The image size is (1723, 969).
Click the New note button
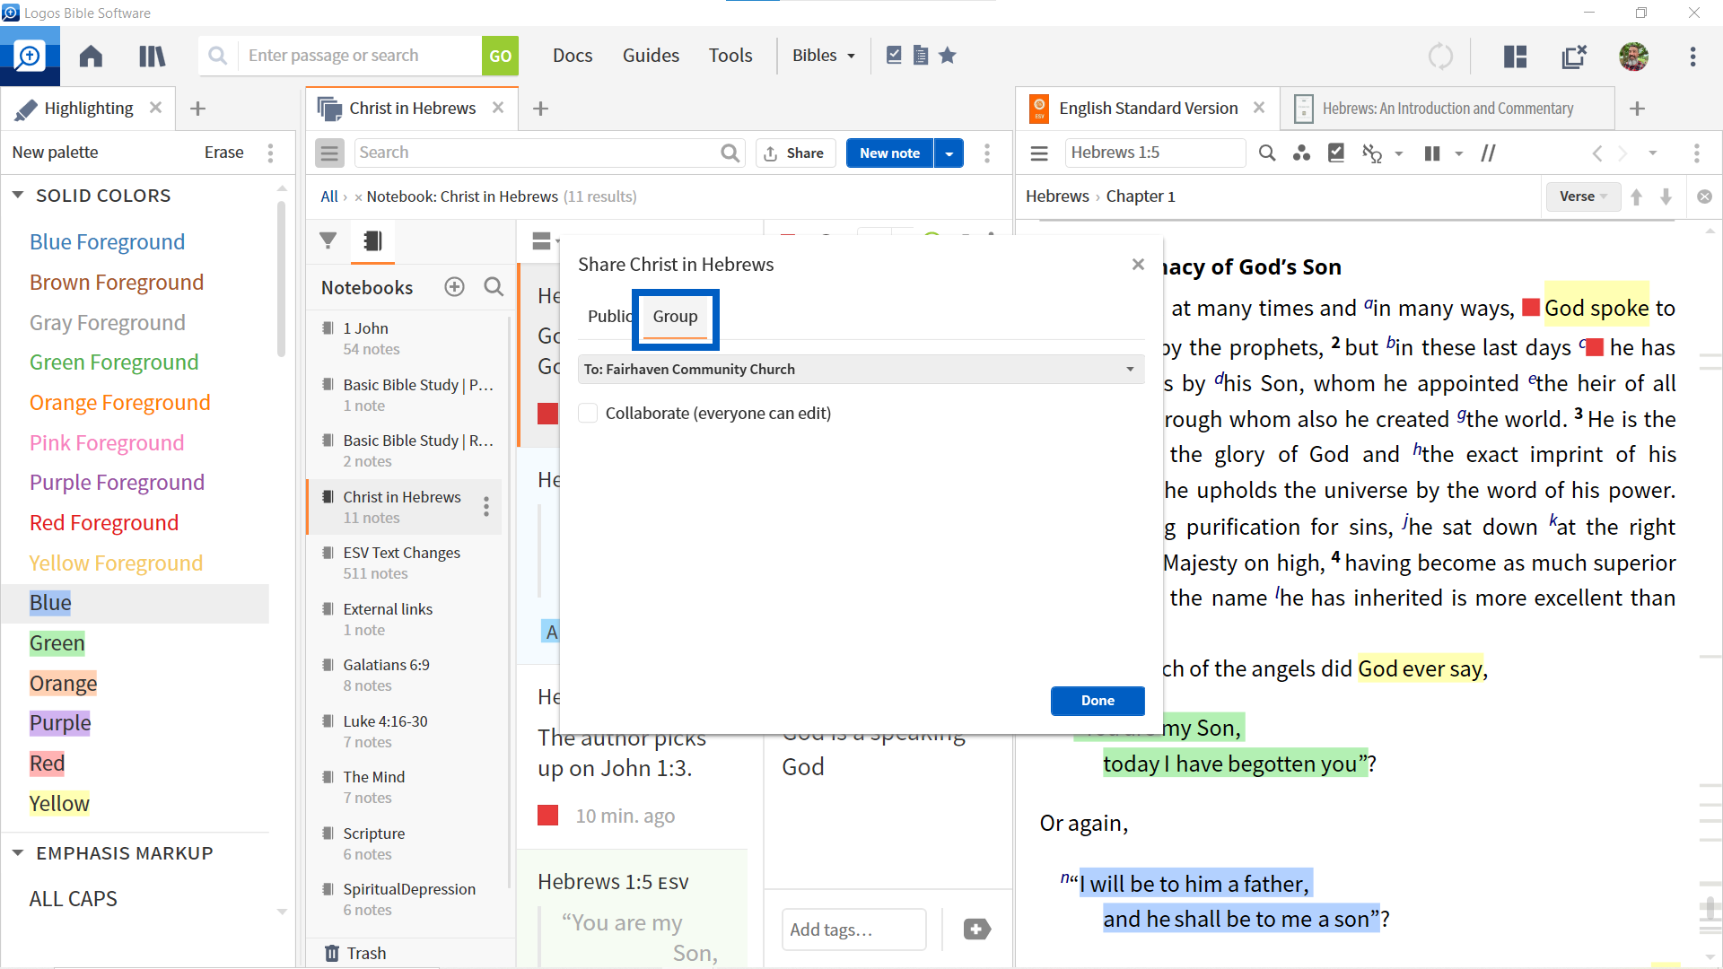(x=889, y=153)
